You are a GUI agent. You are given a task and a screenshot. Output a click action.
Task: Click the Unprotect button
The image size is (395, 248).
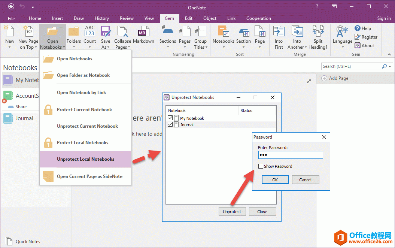click(x=232, y=212)
